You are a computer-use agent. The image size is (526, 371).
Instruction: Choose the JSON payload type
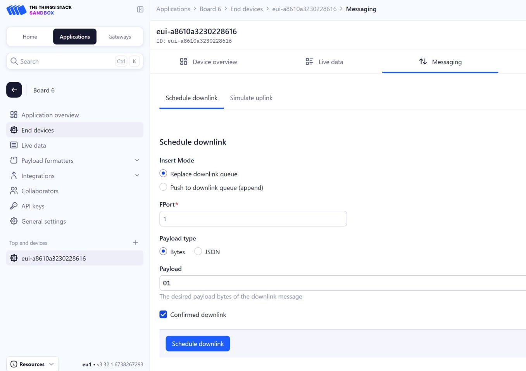[x=198, y=252]
